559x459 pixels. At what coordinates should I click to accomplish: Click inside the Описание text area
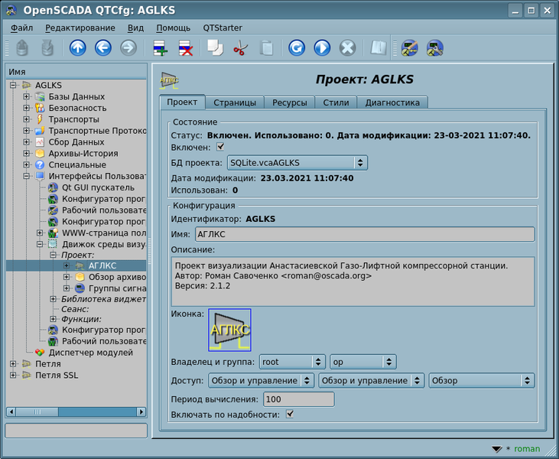pyautogui.click(x=353, y=282)
